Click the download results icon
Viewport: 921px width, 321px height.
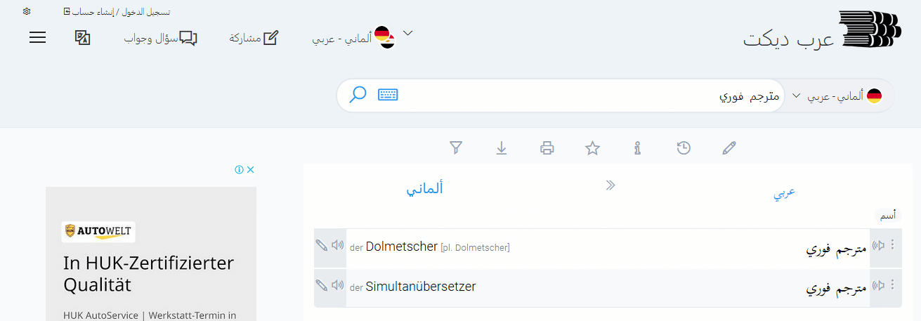(502, 148)
